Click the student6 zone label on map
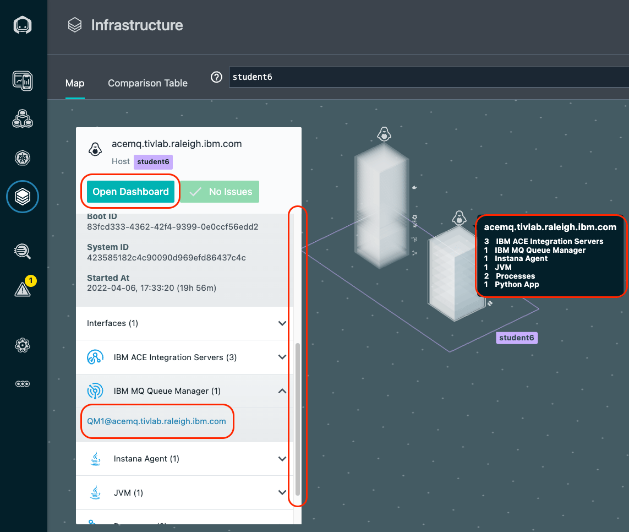629x532 pixels. (517, 338)
